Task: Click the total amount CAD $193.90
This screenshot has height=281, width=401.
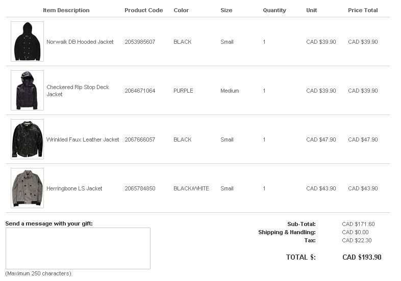Action: coord(362,257)
